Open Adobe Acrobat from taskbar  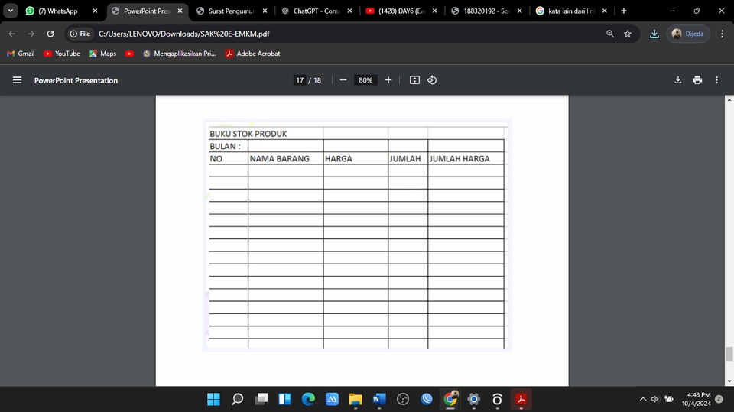point(521,399)
